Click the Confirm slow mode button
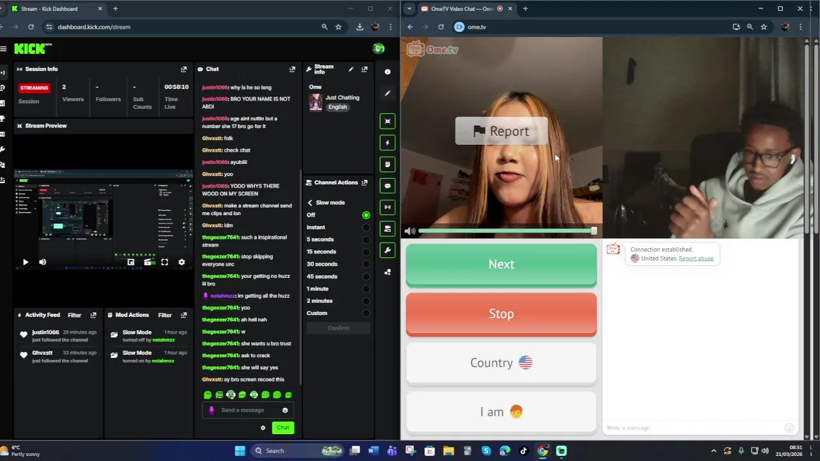Image resolution: width=820 pixels, height=461 pixels. point(338,328)
